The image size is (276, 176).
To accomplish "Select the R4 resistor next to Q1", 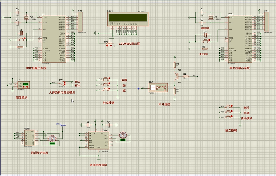I will (185, 76).
